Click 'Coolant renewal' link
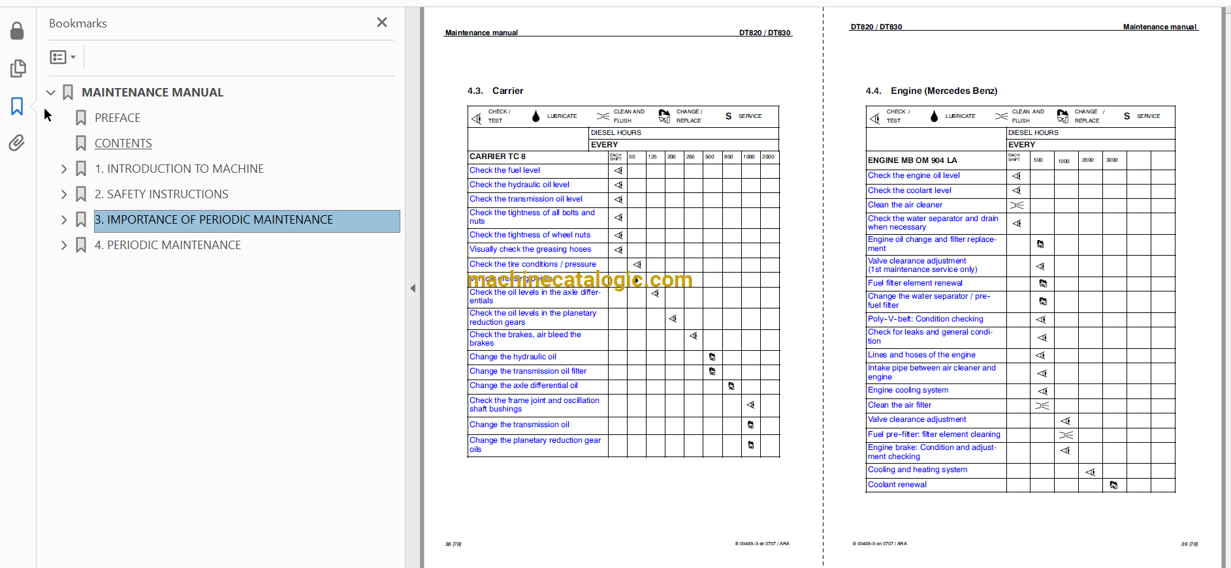1231x568 pixels. [x=897, y=485]
